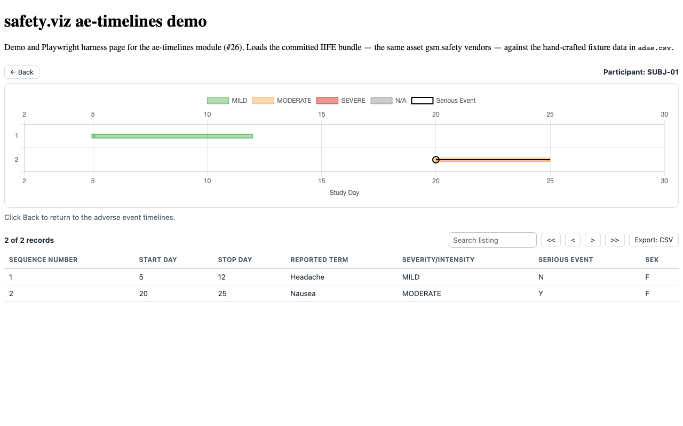Image resolution: width=683 pixels, height=426 pixels.
Task: Sort by Severity/Intensity column header
Action: click(438, 260)
